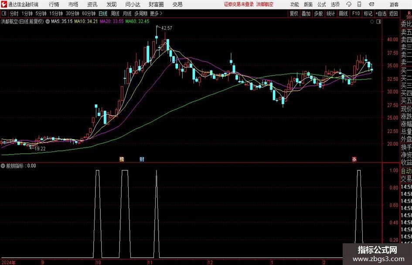
Task: Open the 版面 menu
Action: point(308,4)
